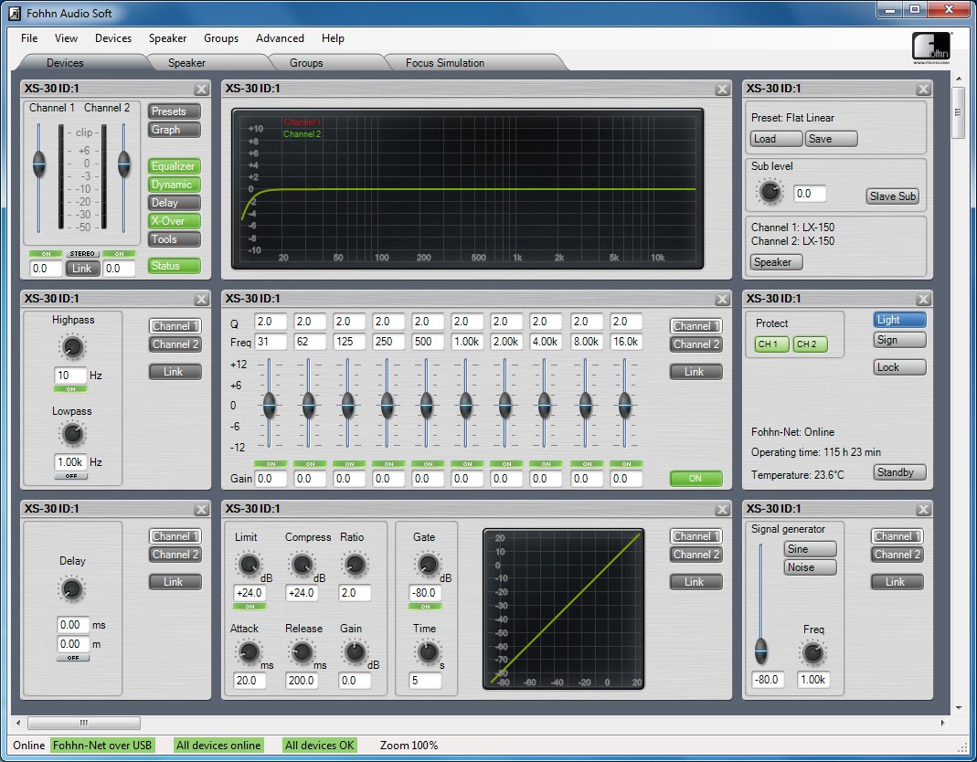Open the Presets section

(x=175, y=111)
